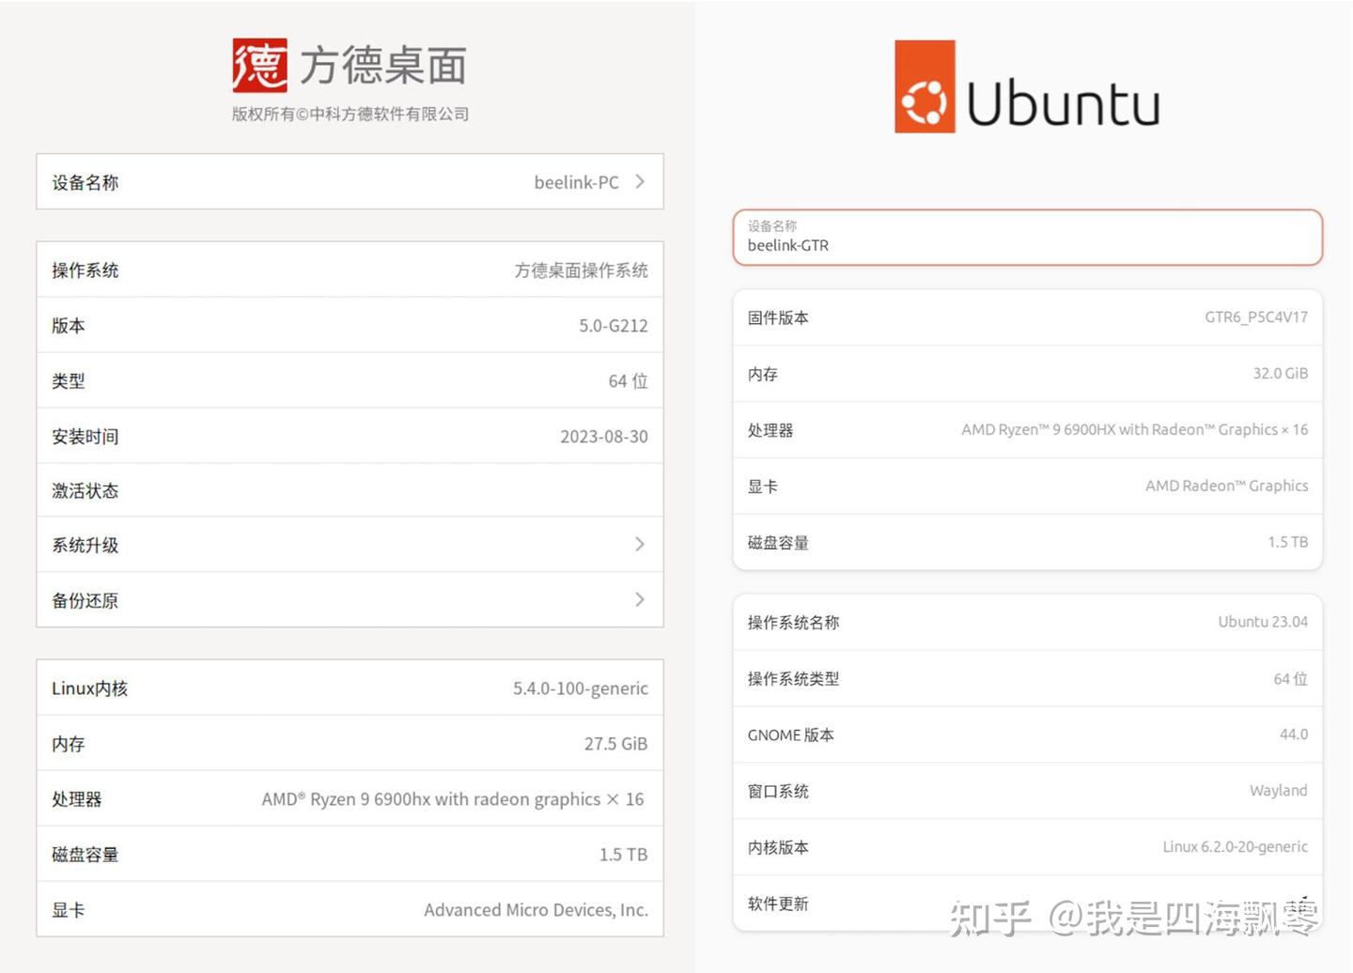Image resolution: width=1353 pixels, height=973 pixels.
Task: Click the Ubuntu orange logo icon
Action: pyautogui.click(x=925, y=86)
